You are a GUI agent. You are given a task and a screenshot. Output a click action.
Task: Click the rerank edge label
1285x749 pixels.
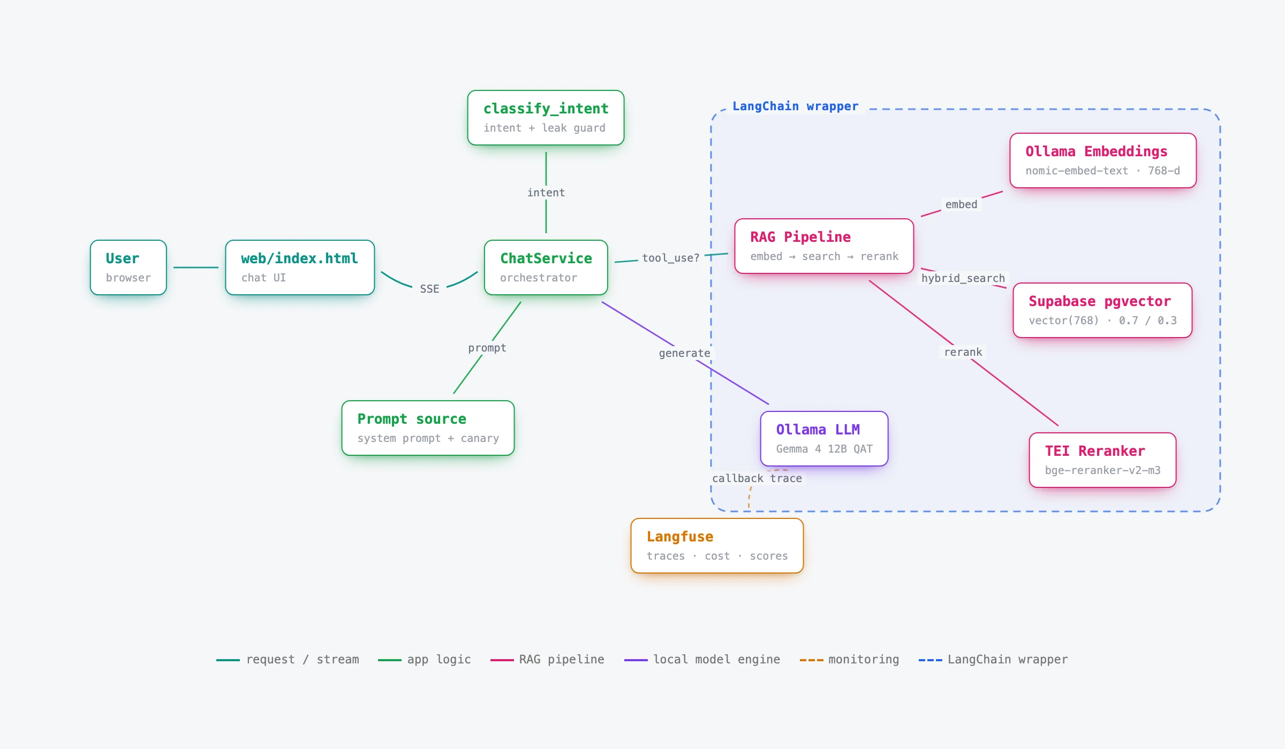click(x=963, y=352)
